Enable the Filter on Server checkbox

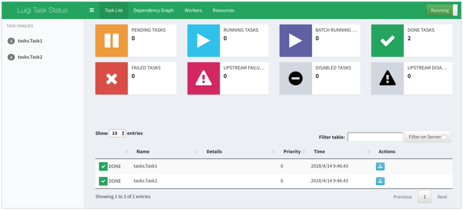[444, 137]
